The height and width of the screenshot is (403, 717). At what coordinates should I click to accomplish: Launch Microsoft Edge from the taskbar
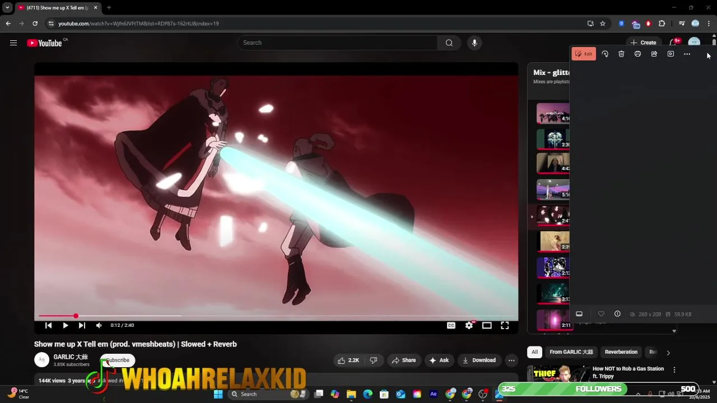coord(368,394)
